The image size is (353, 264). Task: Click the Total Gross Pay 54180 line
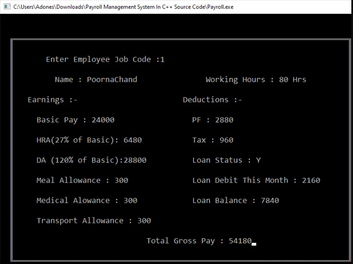(199, 241)
